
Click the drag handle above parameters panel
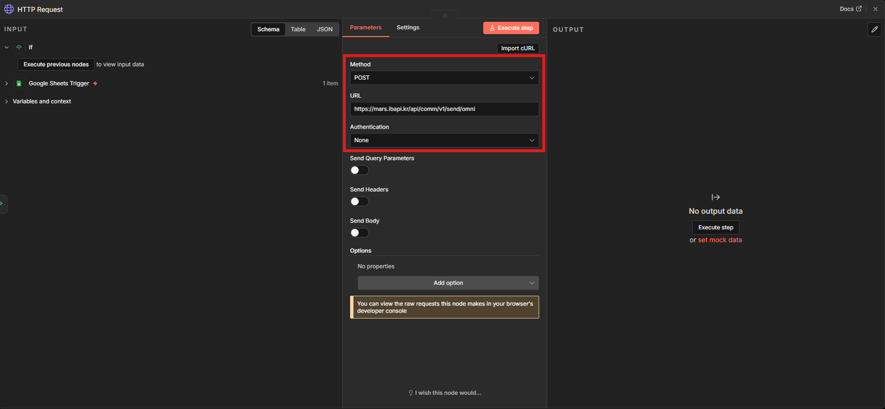444,15
